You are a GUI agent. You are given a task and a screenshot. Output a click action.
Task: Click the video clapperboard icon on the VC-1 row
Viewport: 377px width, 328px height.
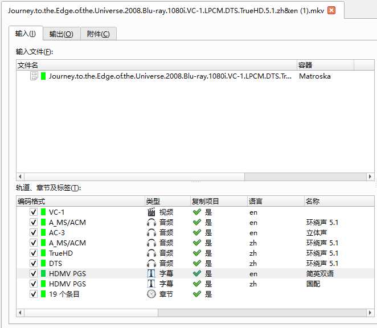[x=151, y=212]
